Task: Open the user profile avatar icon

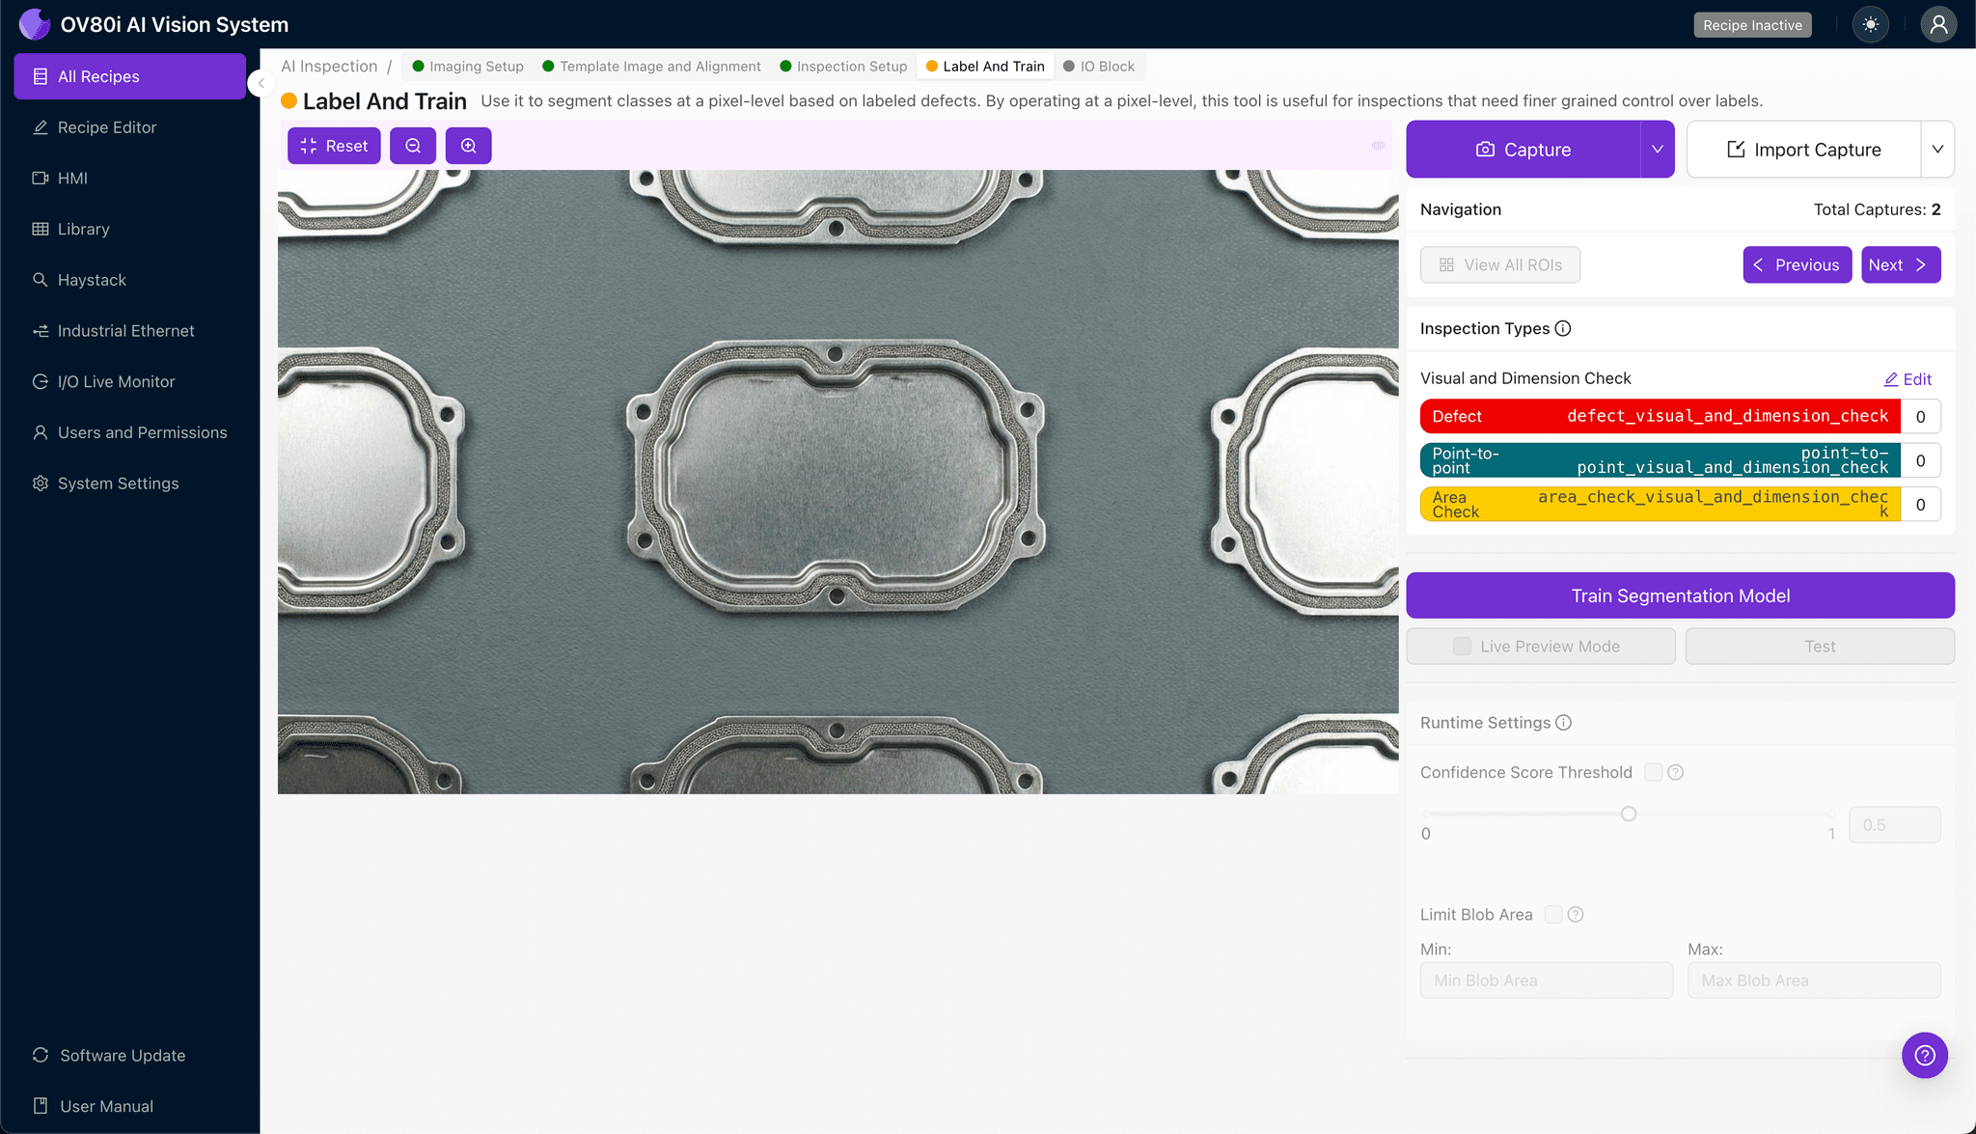Action: coord(1937,25)
